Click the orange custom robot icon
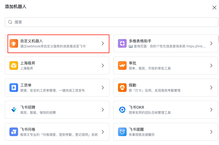 (14, 43)
